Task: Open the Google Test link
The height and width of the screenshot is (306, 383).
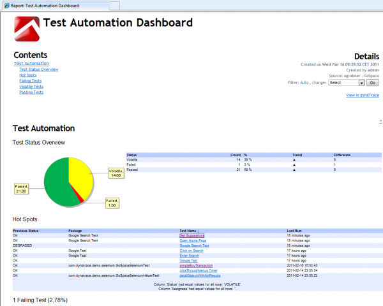Action: [188, 261]
